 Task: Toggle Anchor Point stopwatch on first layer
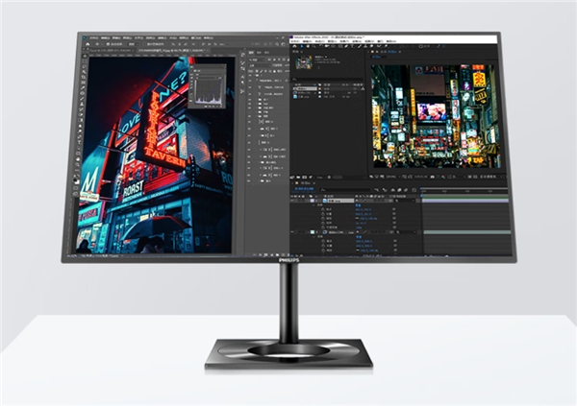(x=323, y=209)
